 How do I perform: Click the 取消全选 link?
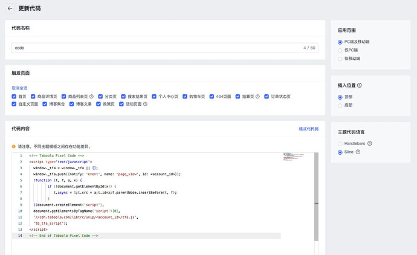[x=19, y=88]
